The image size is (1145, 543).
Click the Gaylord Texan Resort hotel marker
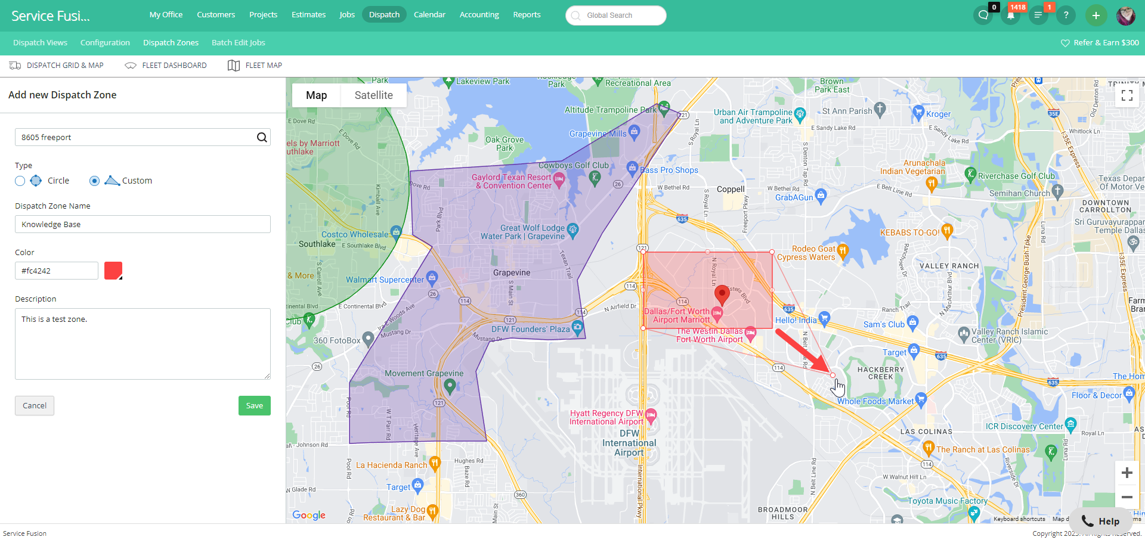(559, 179)
